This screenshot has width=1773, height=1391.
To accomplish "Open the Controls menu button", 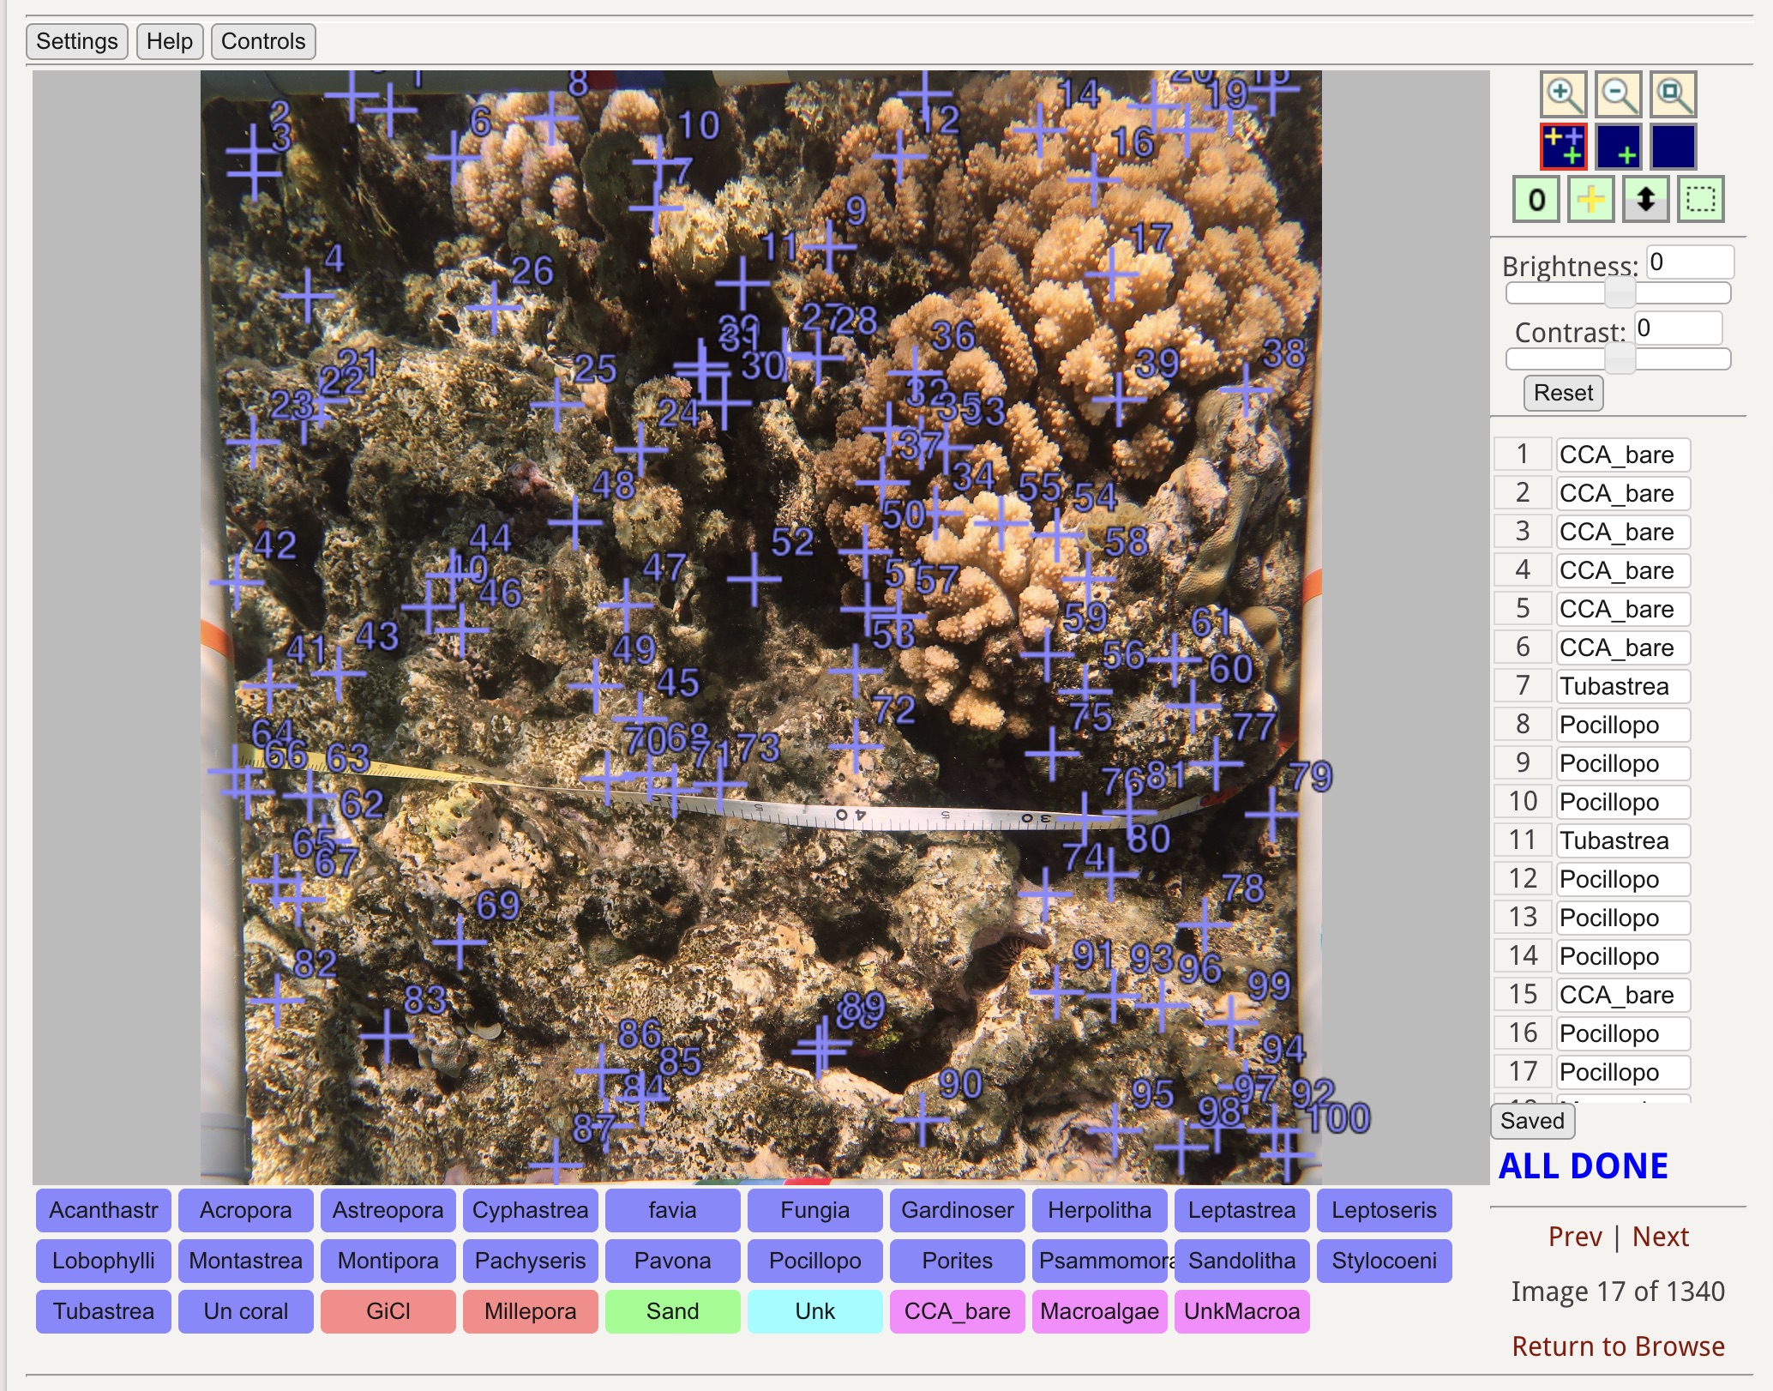I will coord(262,41).
